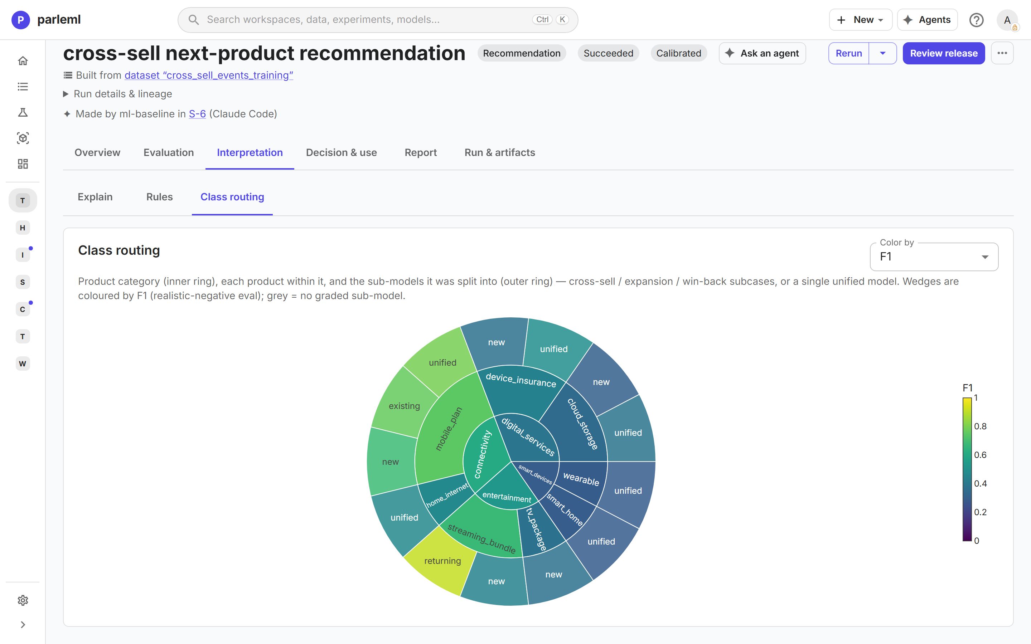Click the Review release button

click(944, 53)
